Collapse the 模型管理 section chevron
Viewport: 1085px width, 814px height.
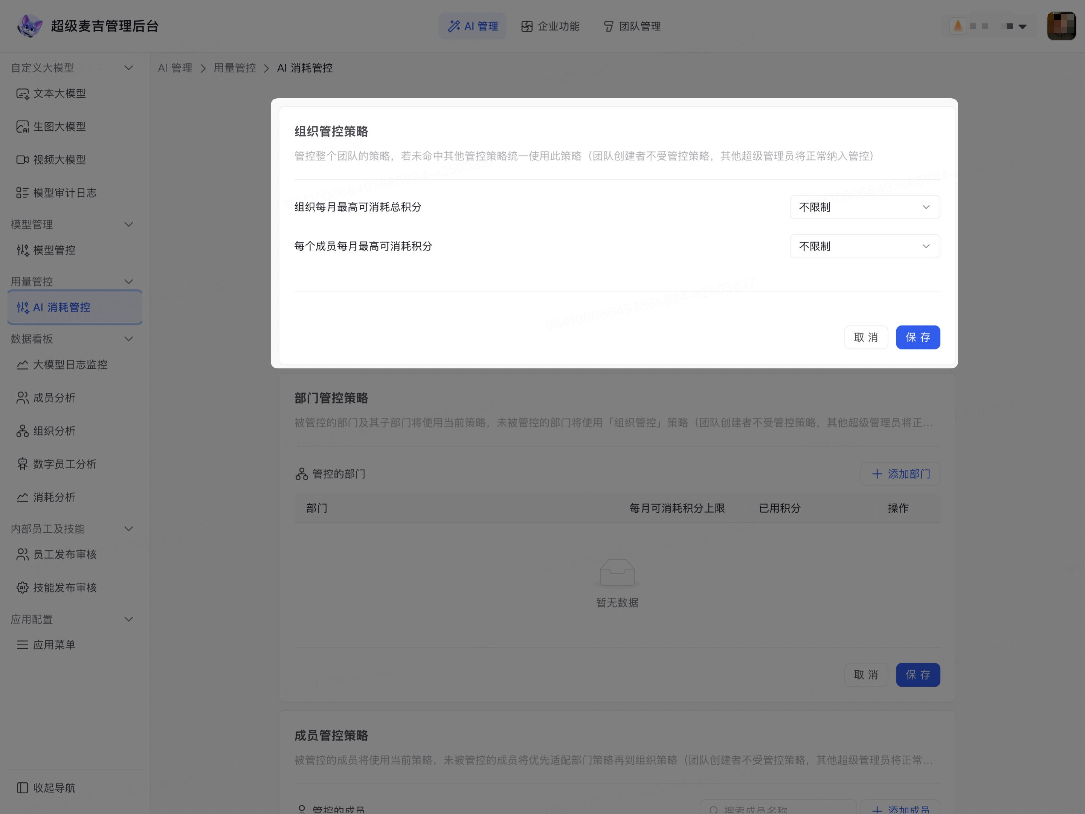click(x=128, y=224)
